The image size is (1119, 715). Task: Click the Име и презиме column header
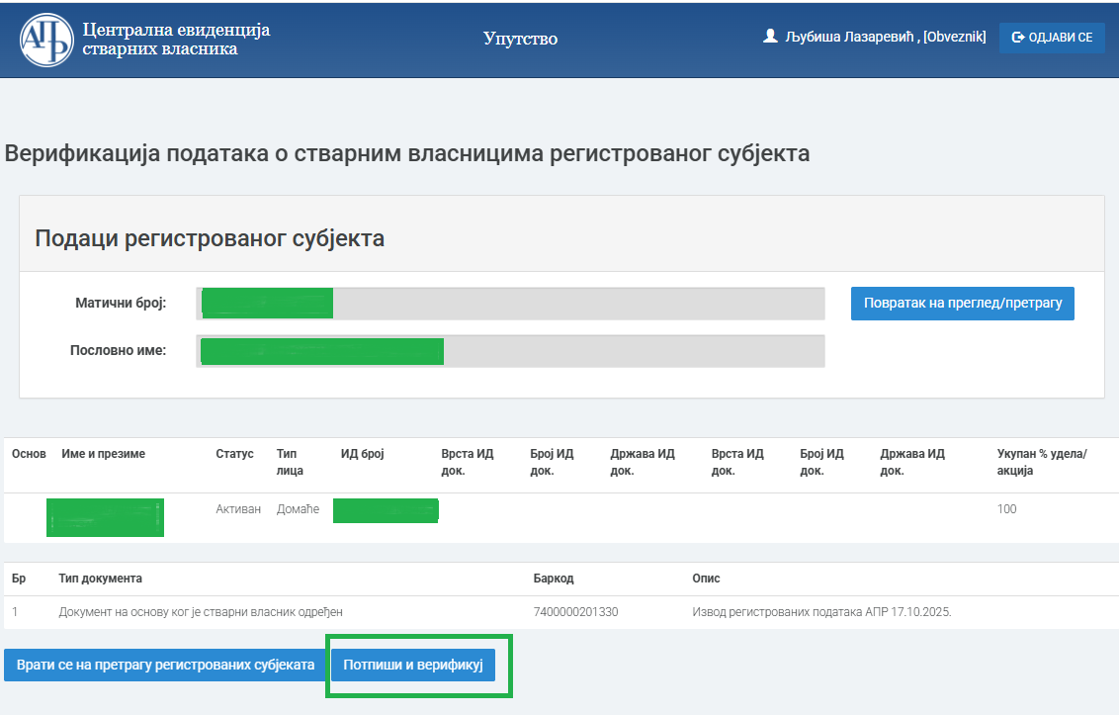104,454
